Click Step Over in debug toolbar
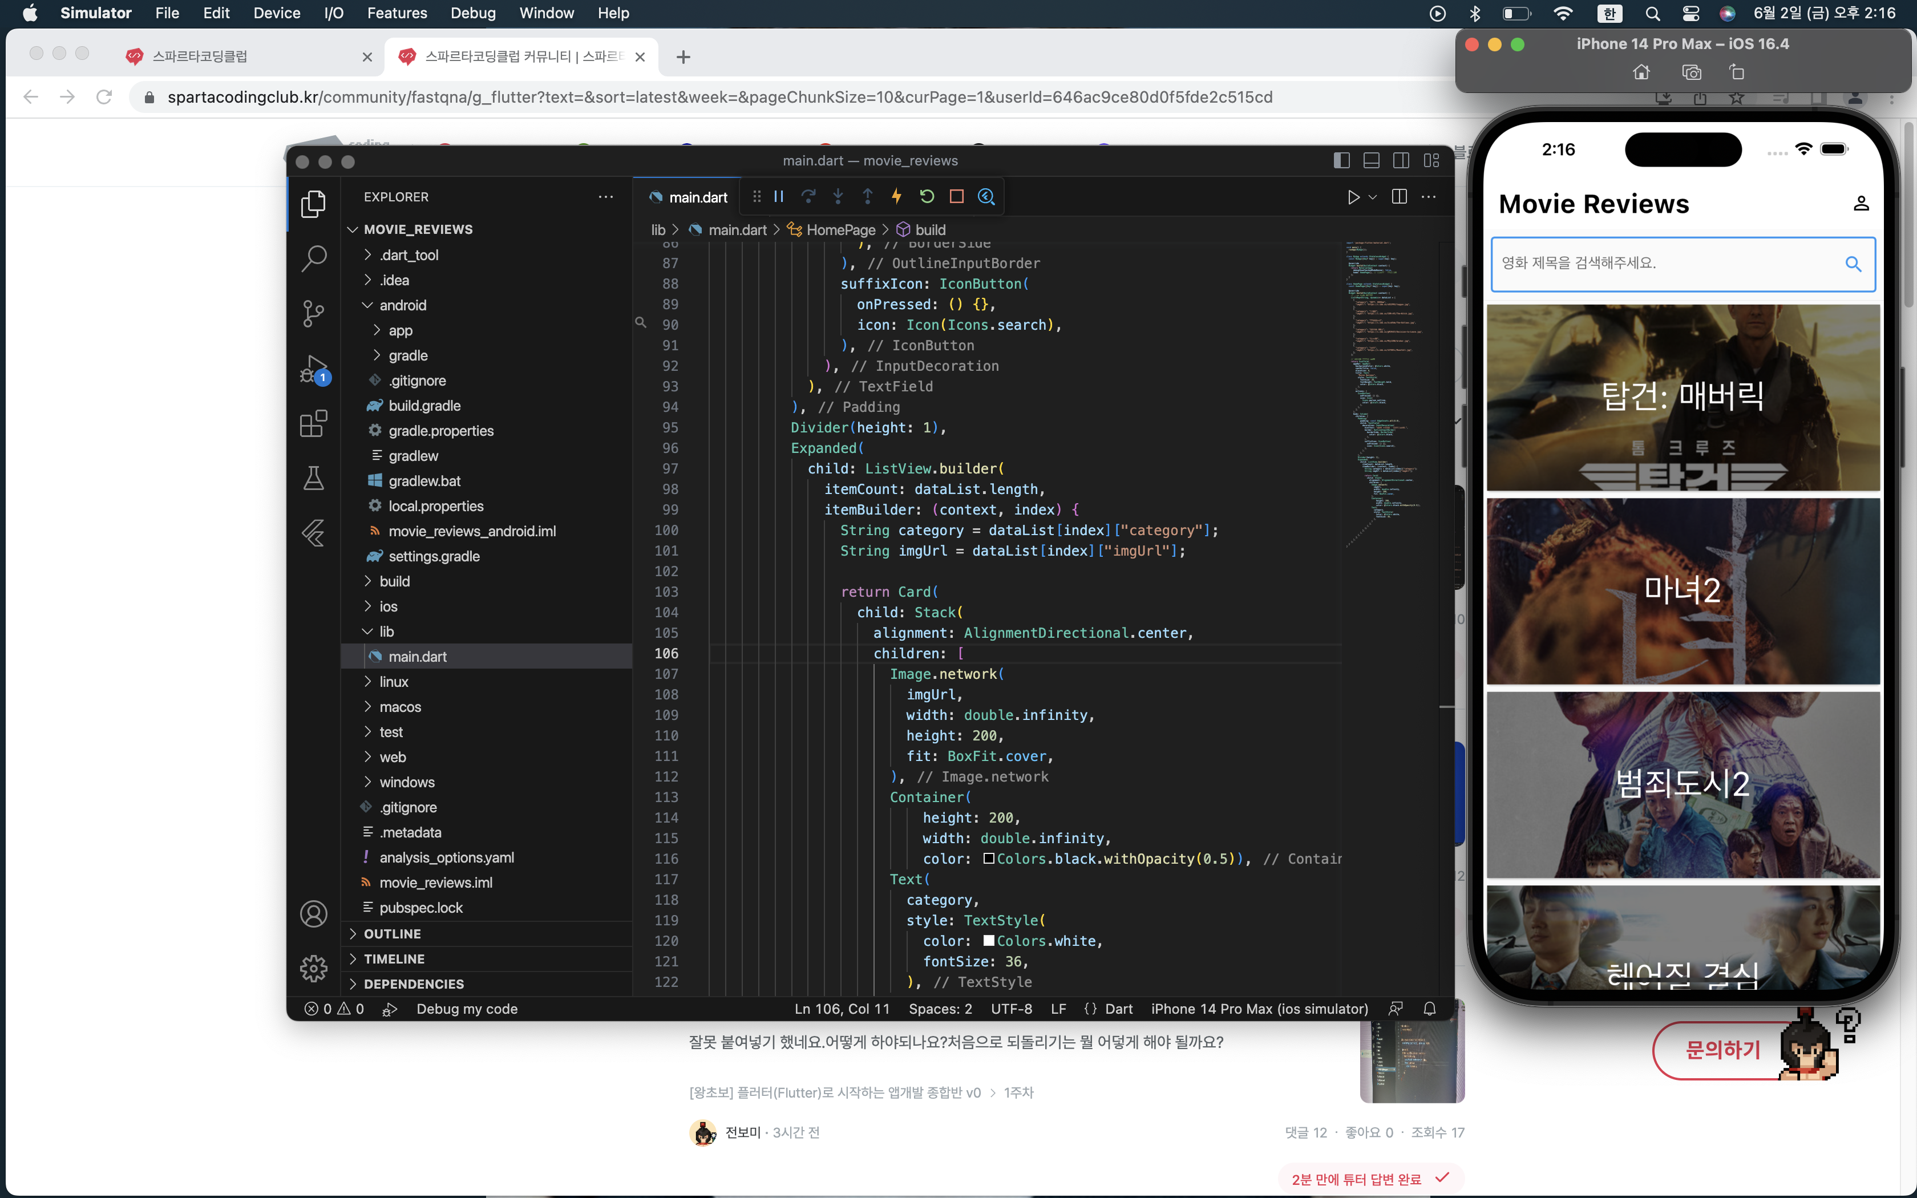This screenshot has width=1917, height=1198. click(808, 196)
